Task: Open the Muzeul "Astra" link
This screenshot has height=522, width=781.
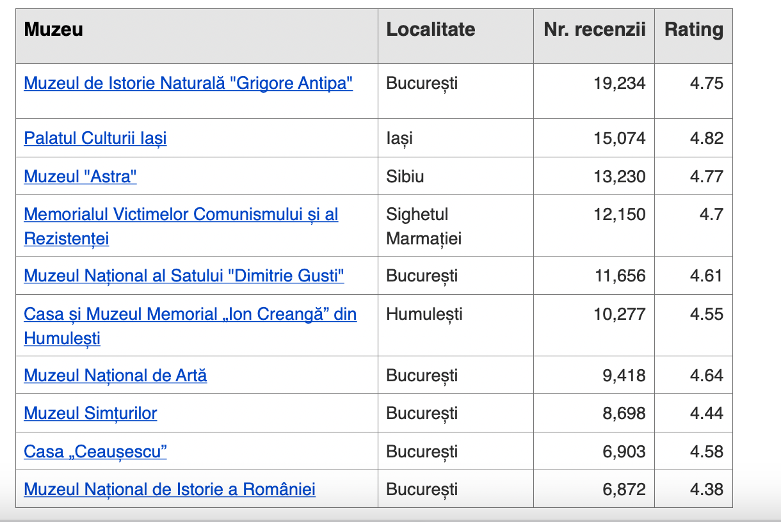Action: point(80,176)
